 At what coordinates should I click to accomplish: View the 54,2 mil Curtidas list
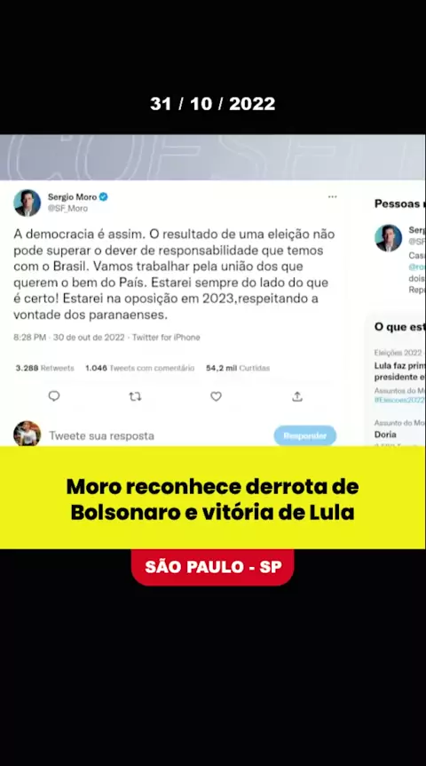pos(238,368)
